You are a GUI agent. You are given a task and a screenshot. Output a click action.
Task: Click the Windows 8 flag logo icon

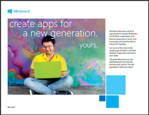[10, 11]
